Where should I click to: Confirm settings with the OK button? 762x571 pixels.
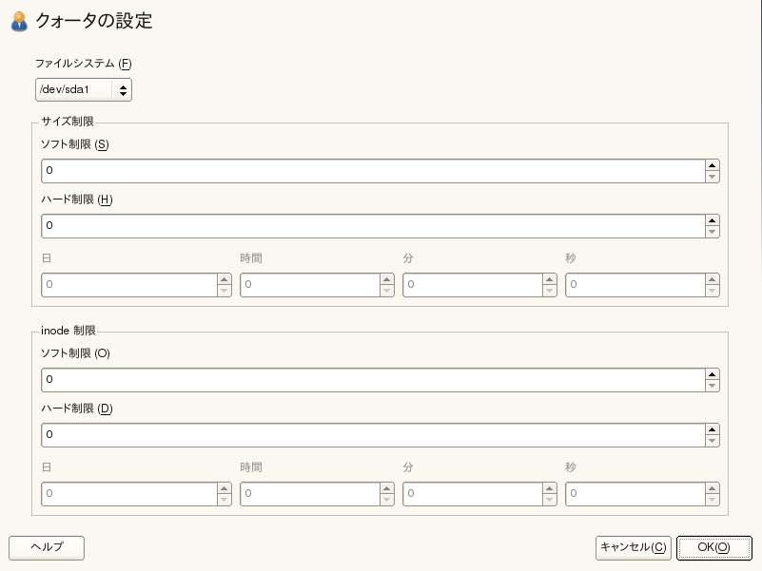(x=713, y=547)
